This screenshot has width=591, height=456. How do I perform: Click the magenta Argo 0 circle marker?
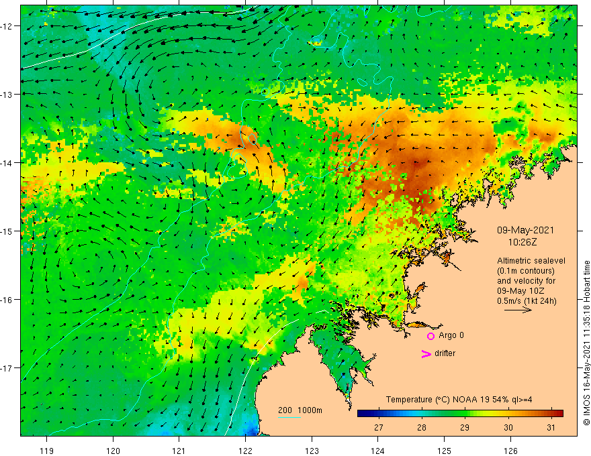[430, 336]
